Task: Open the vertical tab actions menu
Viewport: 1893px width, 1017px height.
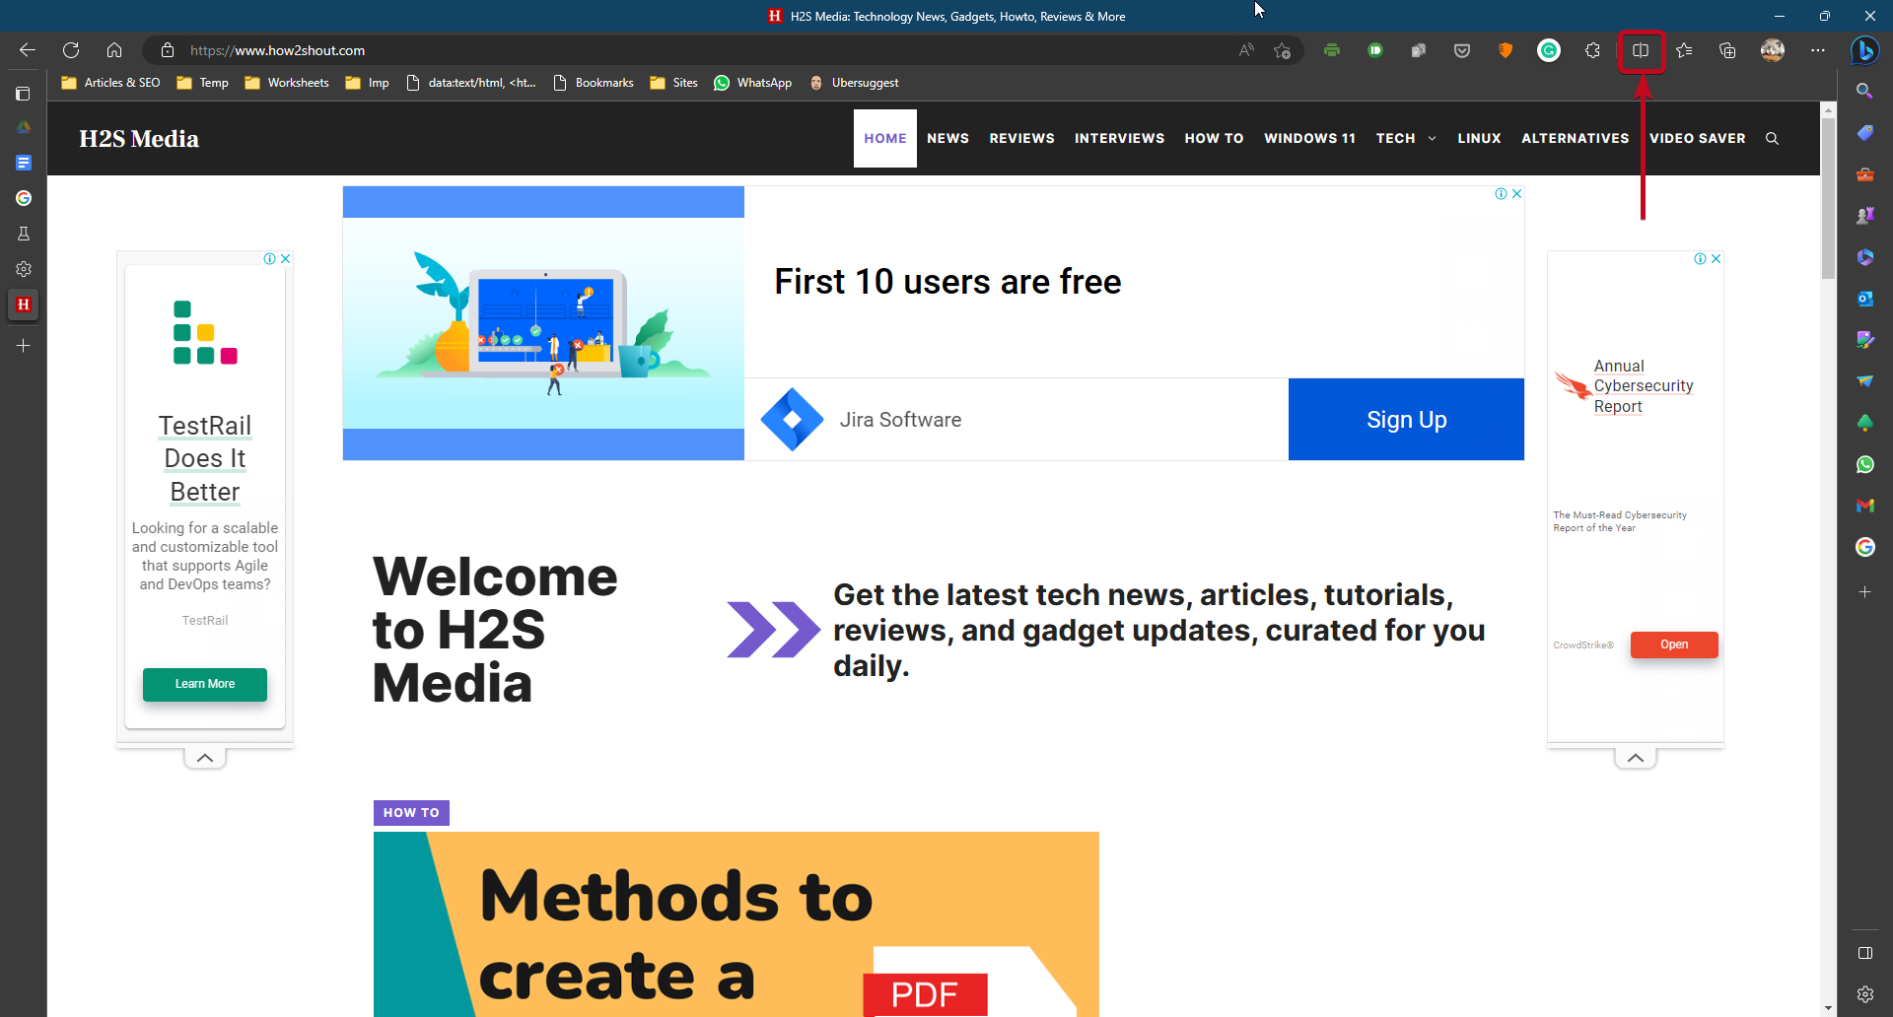Action: point(24,94)
